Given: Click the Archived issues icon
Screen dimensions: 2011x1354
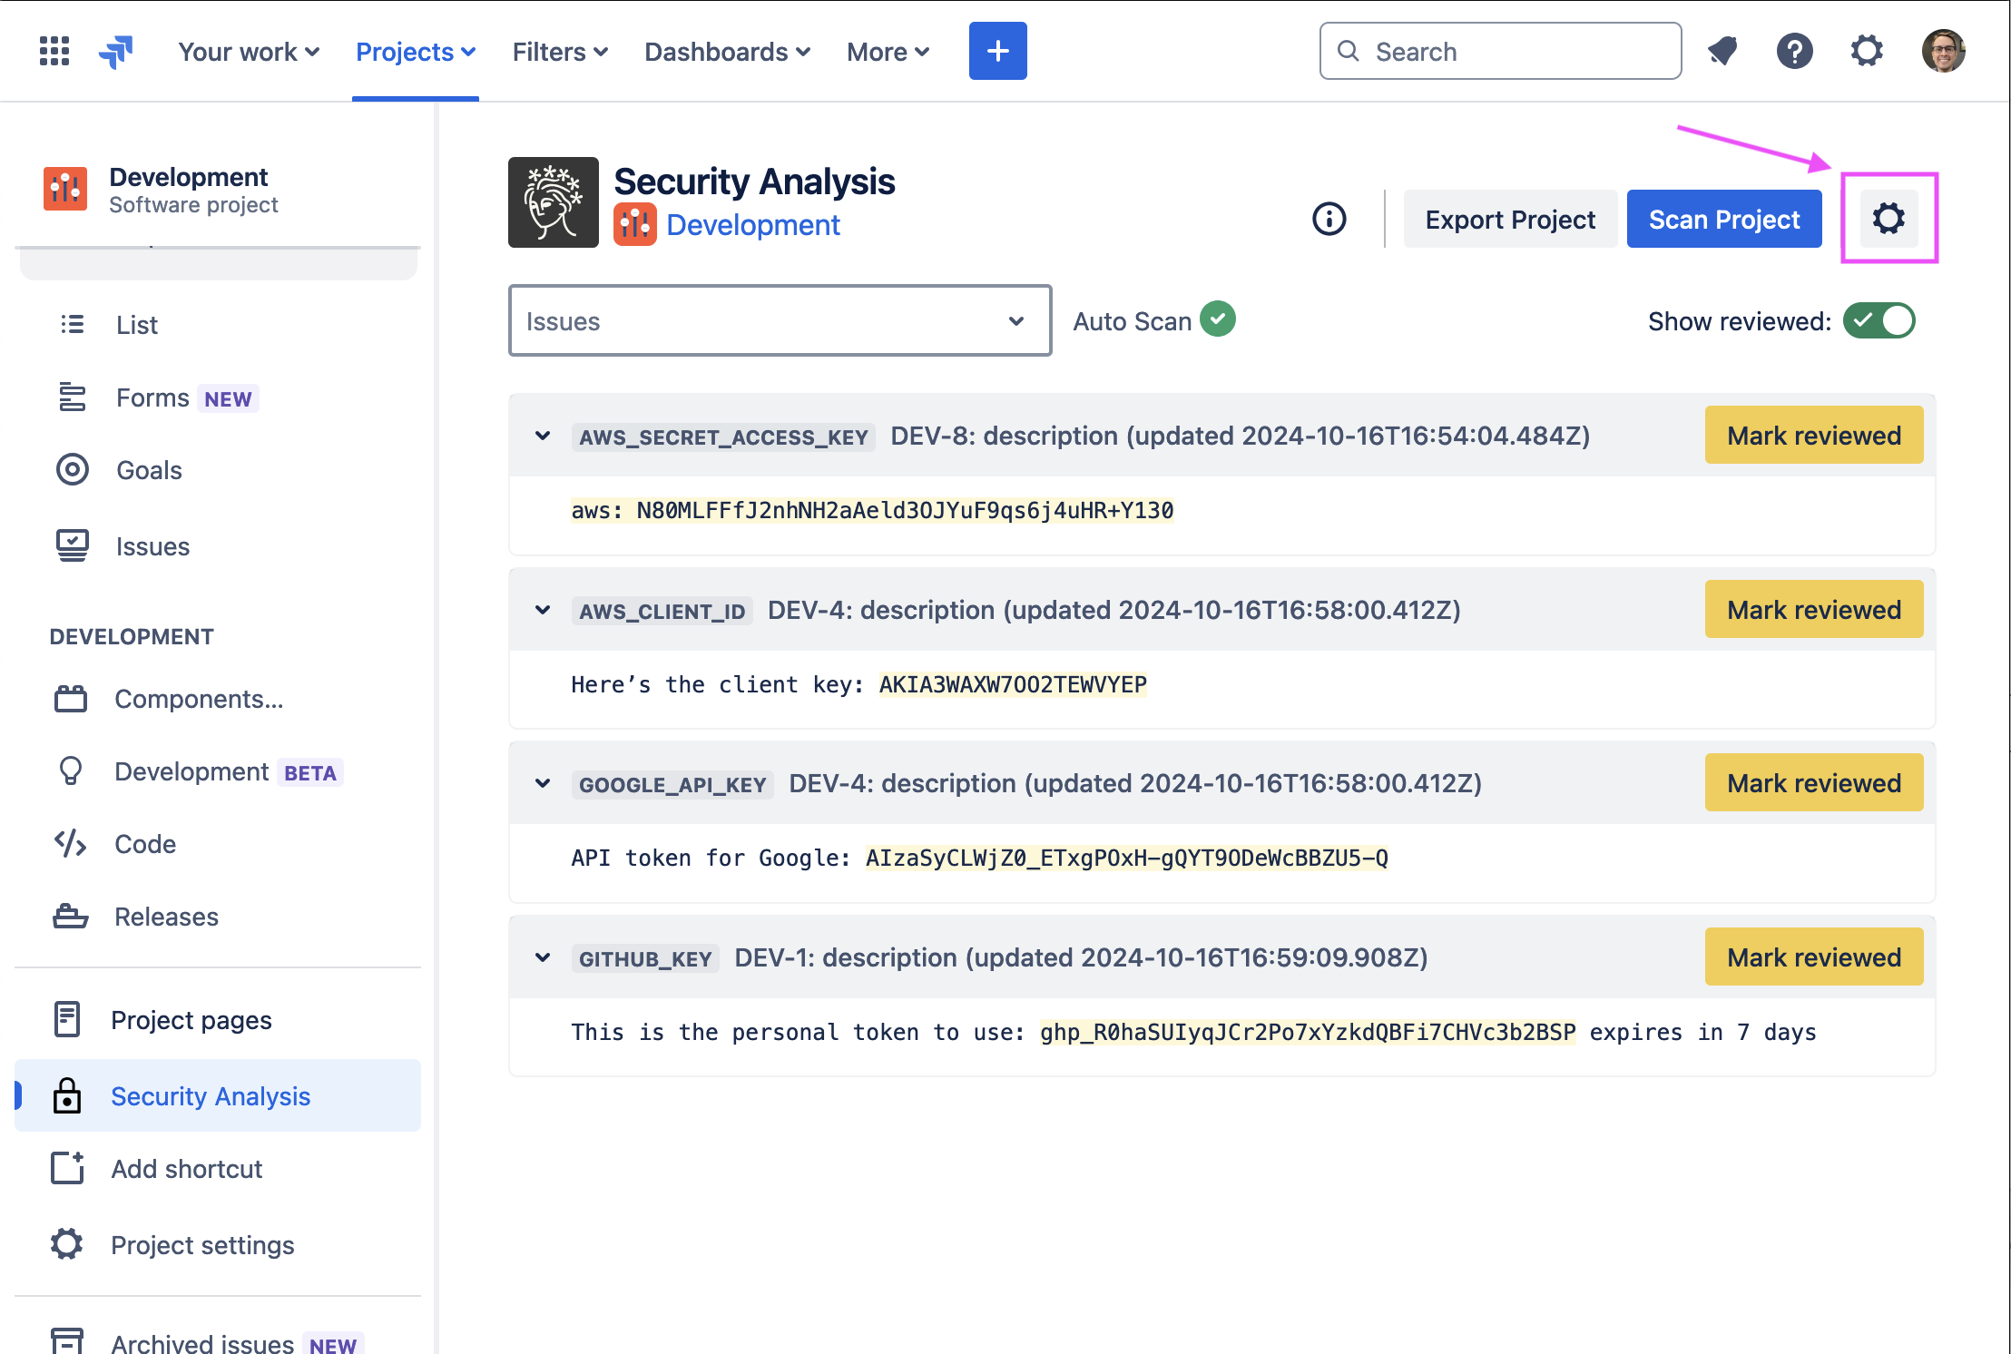Looking at the screenshot, I should point(67,1341).
